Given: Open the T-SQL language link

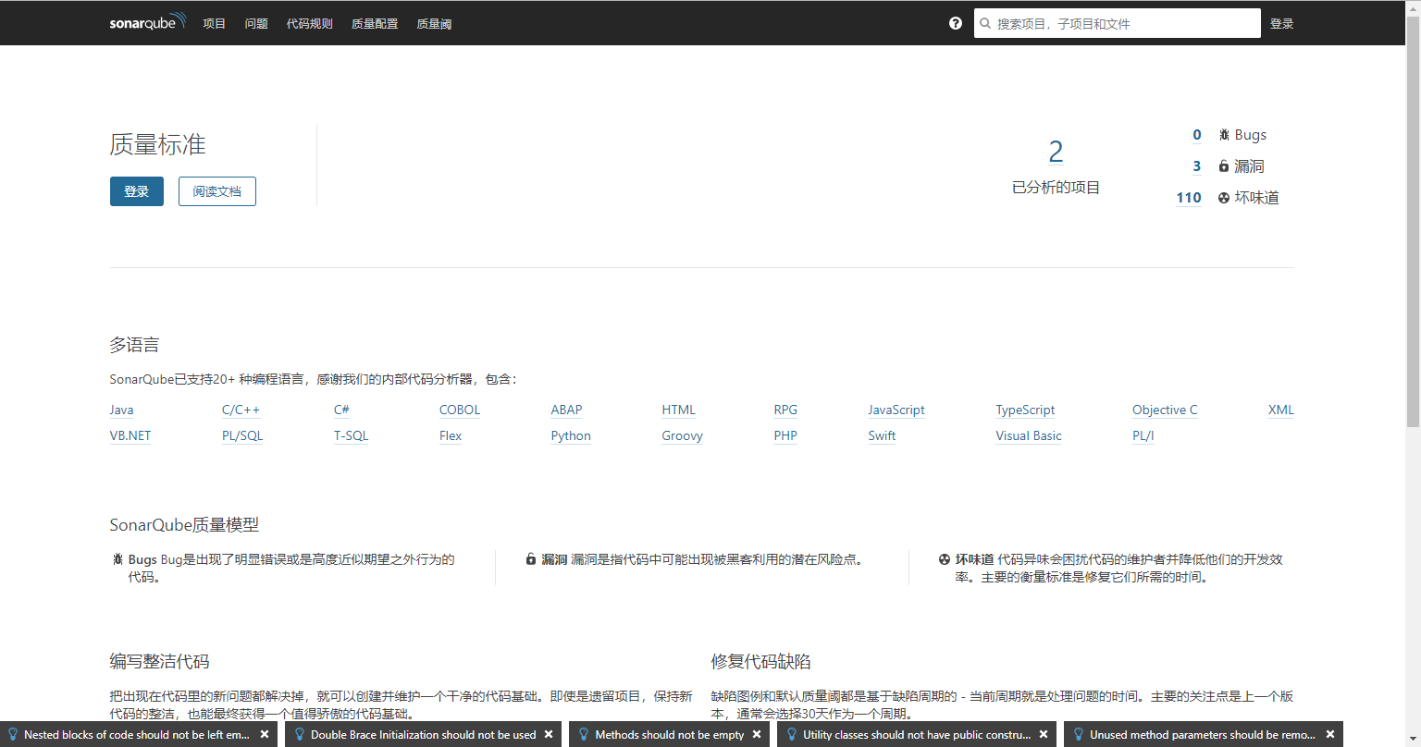Looking at the screenshot, I should point(351,435).
